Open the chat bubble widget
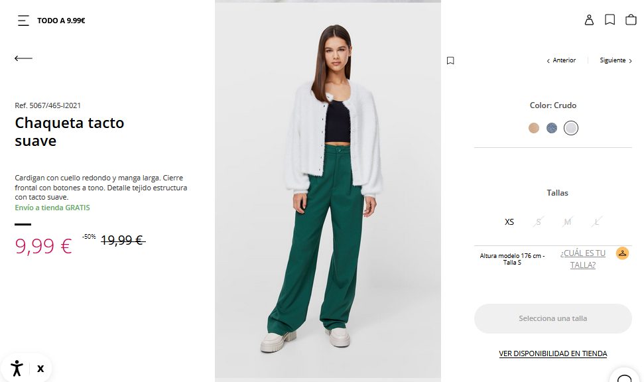 625,377
